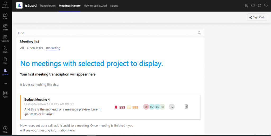
Task: Open the How to use isLucid tab
Action: 95,6
